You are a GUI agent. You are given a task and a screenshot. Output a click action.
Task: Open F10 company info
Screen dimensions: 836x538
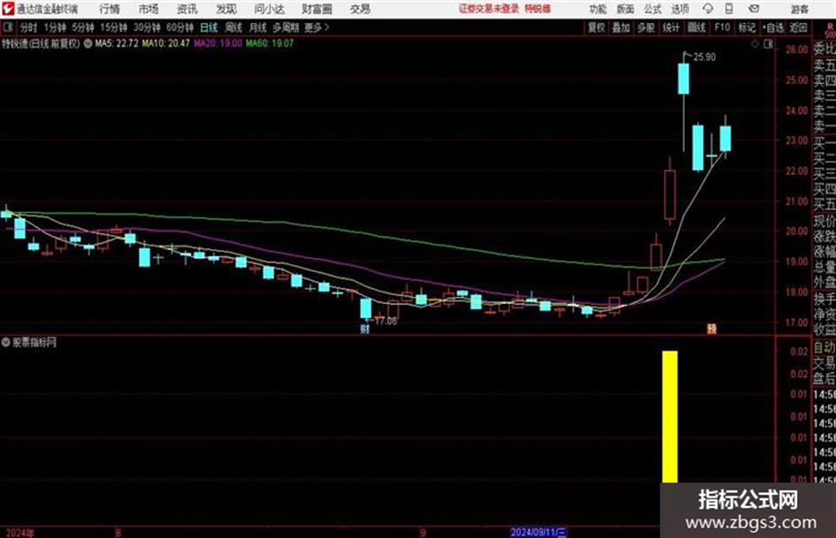point(722,27)
